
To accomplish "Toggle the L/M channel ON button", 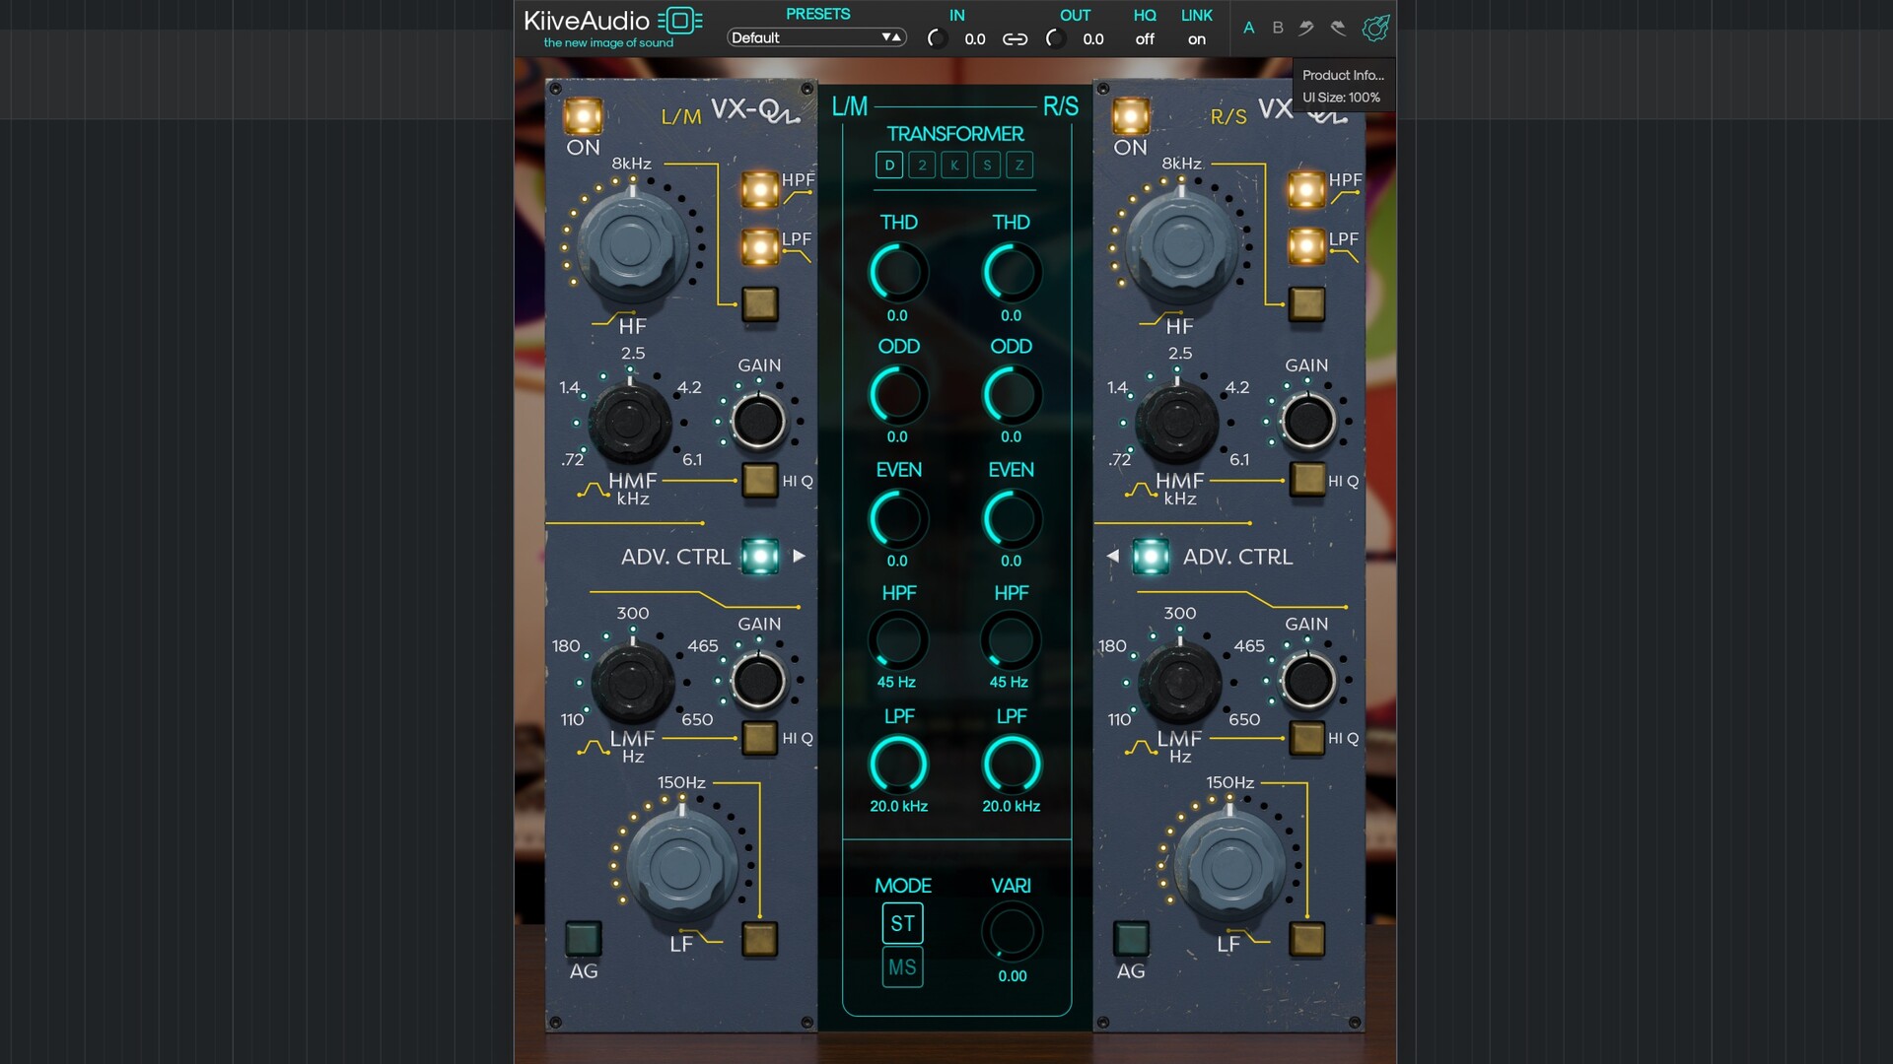I will coord(583,116).
